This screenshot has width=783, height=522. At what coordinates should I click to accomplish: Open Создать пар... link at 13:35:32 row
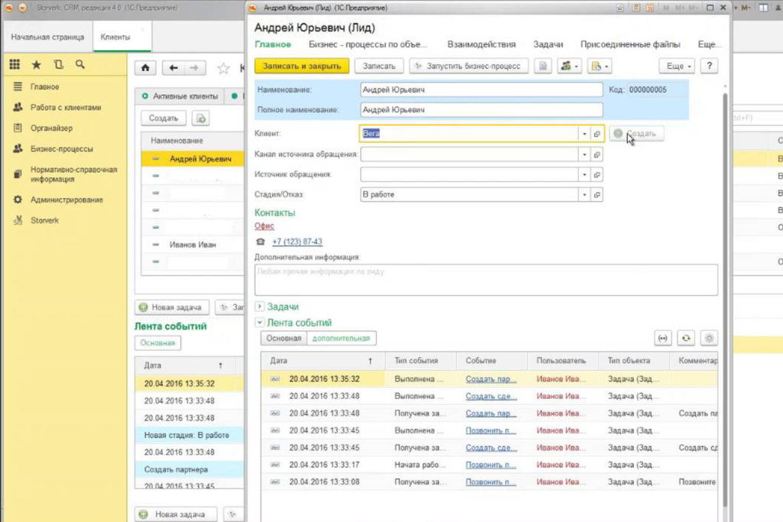[491, 379]
